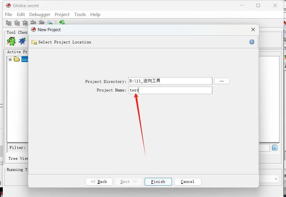The width and height of the screenshot is (286, 197).
Task: Open the File menu
Action: click(8, 14)
